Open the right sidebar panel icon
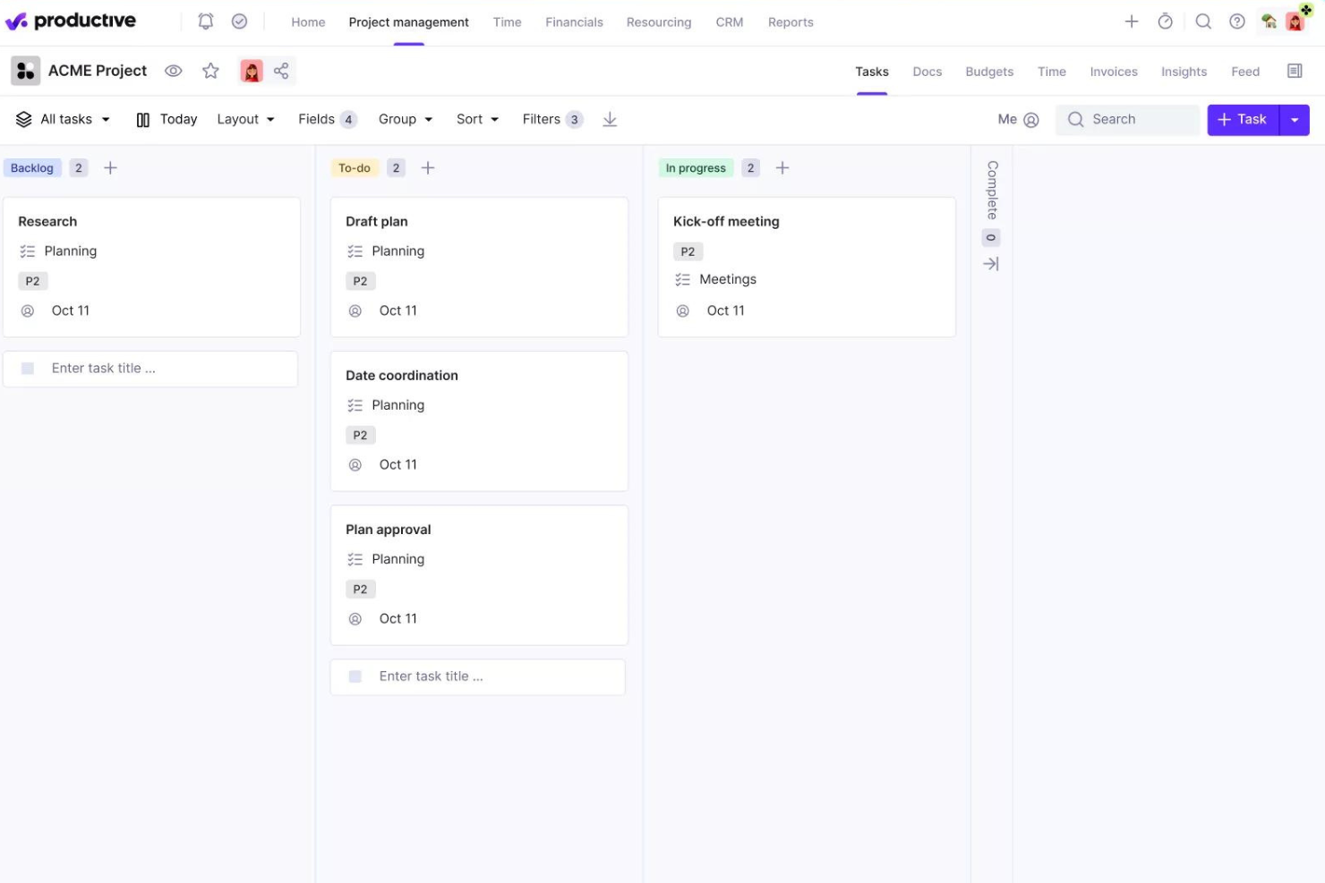This screenshot has height=883, width=1325. [x=1294, y=70]
